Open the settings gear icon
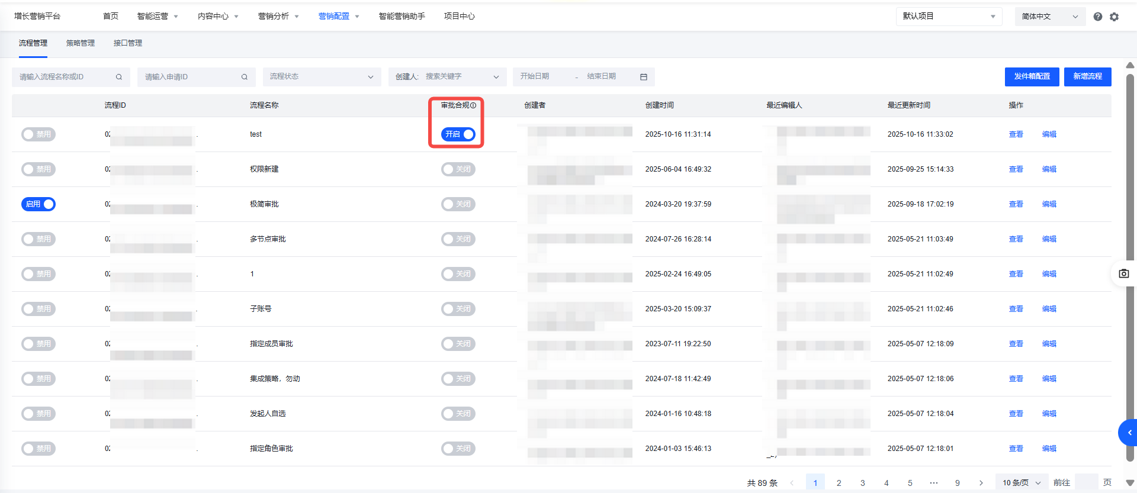This screenshot has height=493, width=1137. [1114, 17]
